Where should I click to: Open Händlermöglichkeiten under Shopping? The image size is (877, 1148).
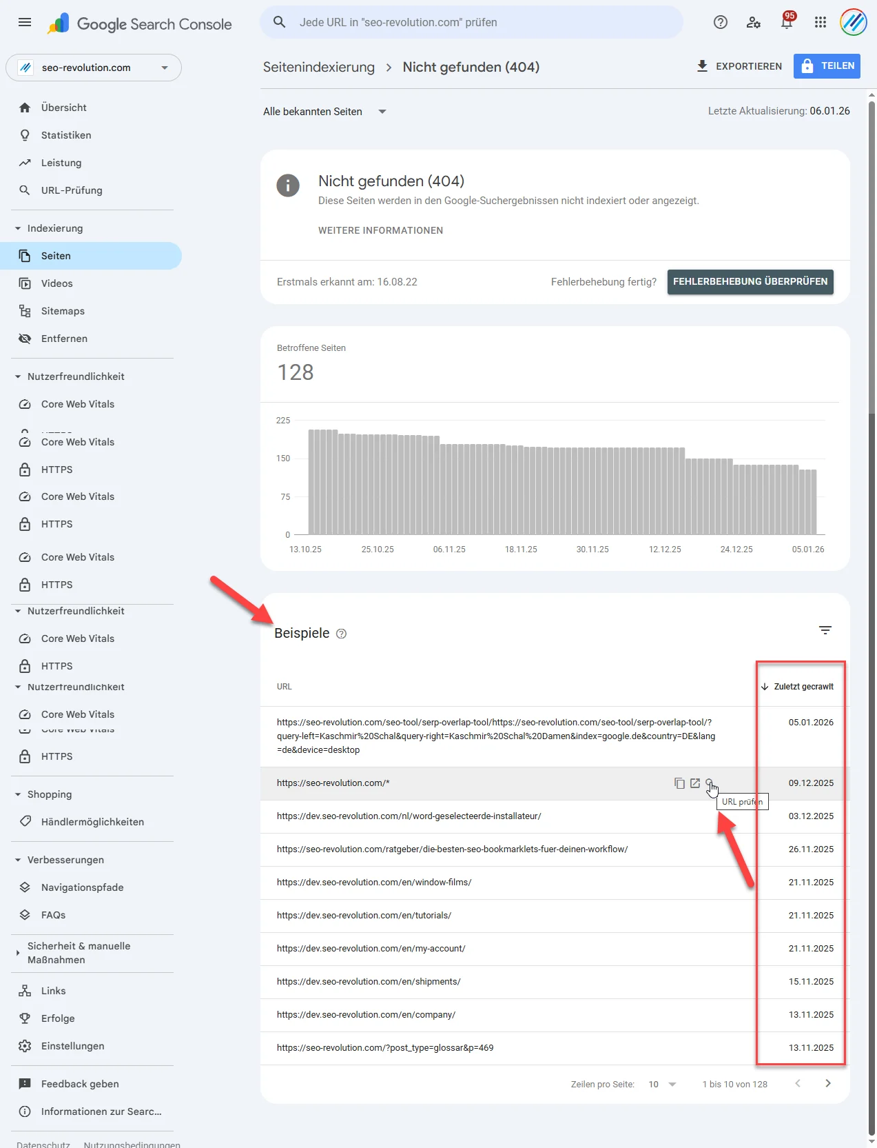pos(92,822)
